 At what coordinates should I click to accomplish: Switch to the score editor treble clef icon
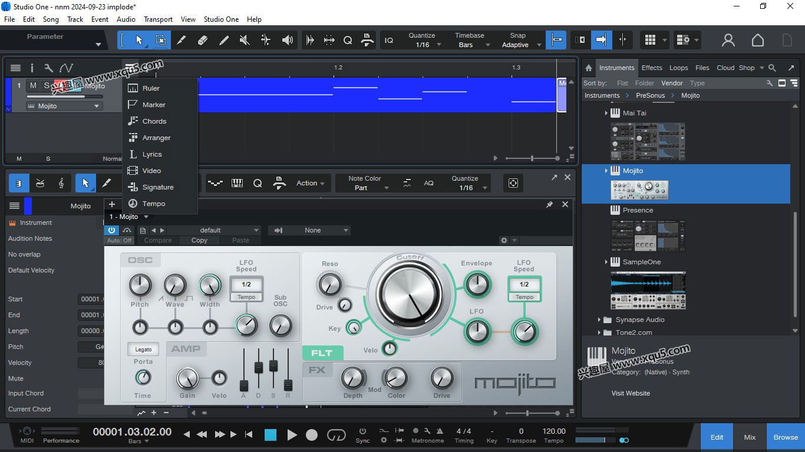point(61,184)
